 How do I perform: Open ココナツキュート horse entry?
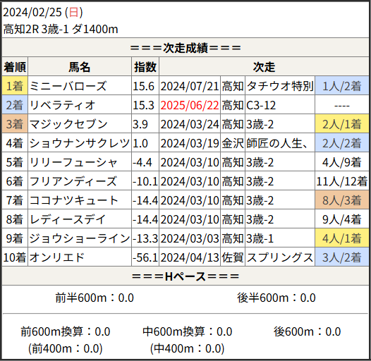click(73, 201)
